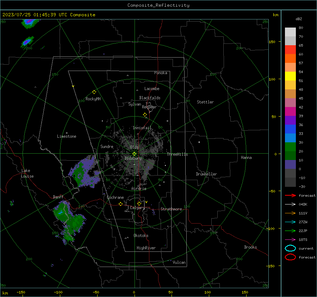
Task: Click the Brooks label
Action: tap(250, 247)
